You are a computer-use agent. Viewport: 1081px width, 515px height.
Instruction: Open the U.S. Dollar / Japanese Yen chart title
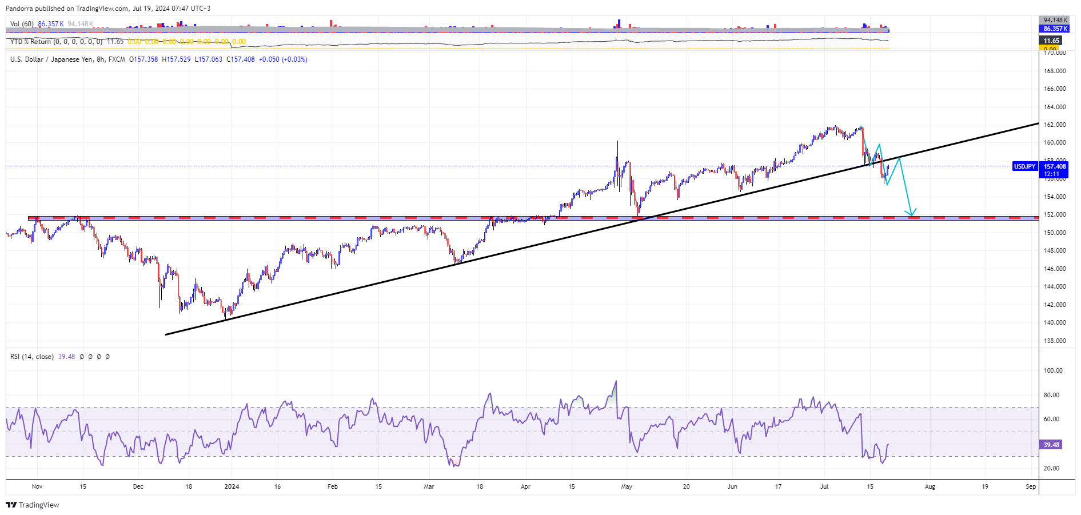67,59
